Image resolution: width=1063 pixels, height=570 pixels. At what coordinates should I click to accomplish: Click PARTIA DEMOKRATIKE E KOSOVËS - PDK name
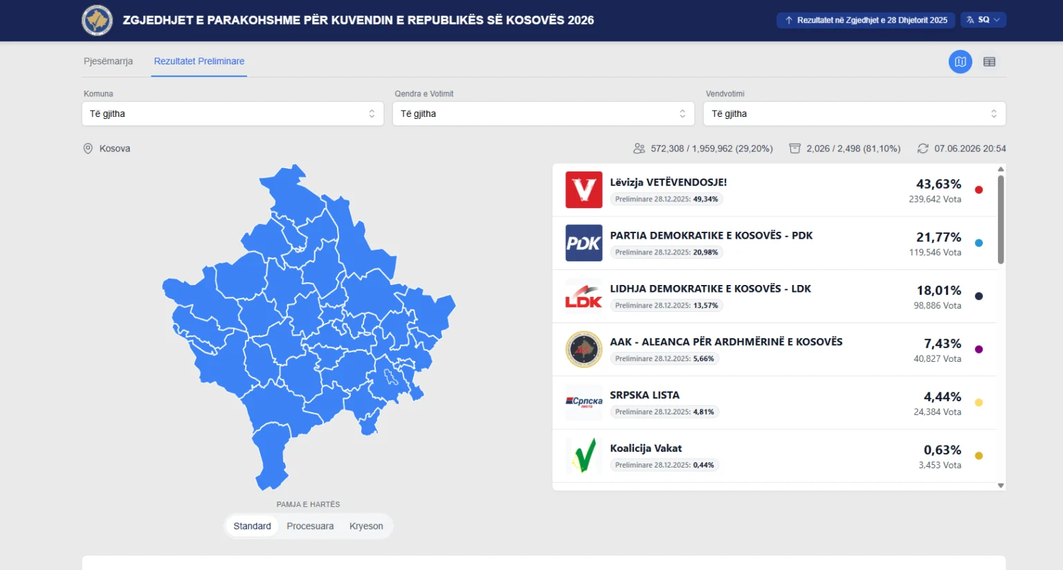[x=711, y=235]
